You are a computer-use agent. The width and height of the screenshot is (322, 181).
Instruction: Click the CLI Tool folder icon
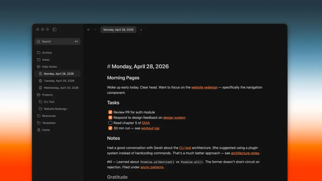(x=41, y=102)
